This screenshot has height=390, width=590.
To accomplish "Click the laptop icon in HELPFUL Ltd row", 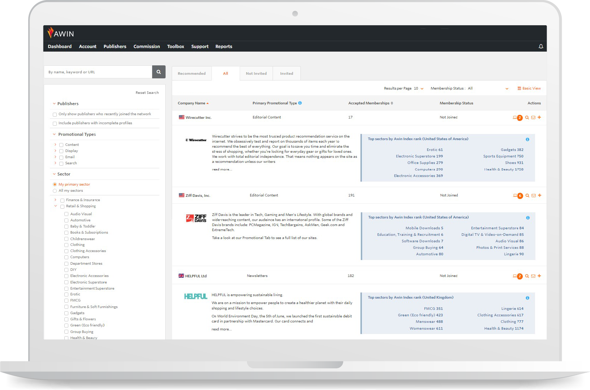I will click(515, 276).
